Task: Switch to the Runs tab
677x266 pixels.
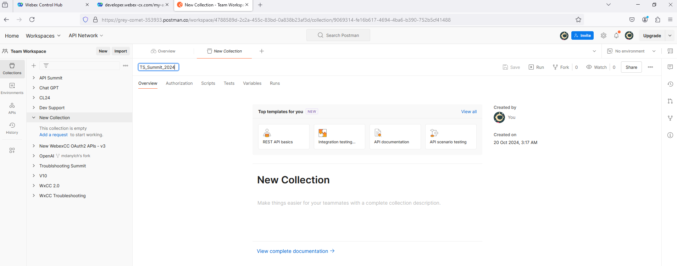Action: point(275,83)
